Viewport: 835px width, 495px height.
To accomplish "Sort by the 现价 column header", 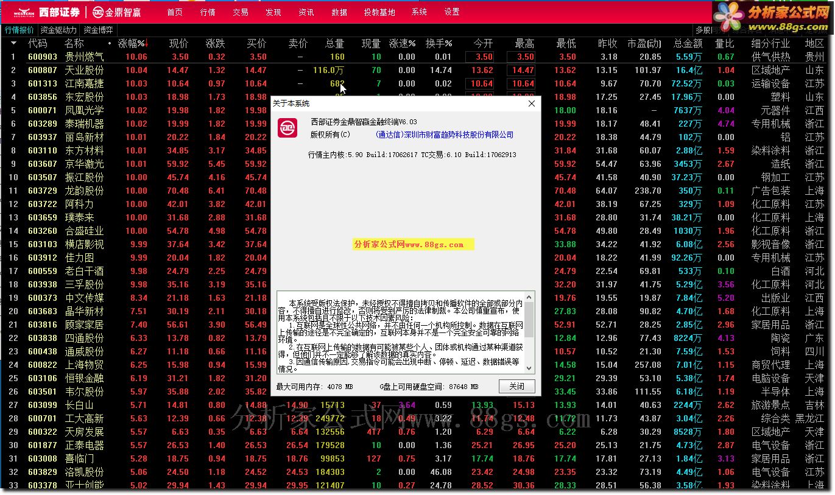I will pos(178,43).
